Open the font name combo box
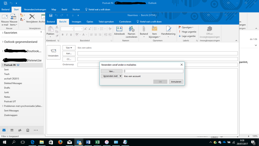 67,29
